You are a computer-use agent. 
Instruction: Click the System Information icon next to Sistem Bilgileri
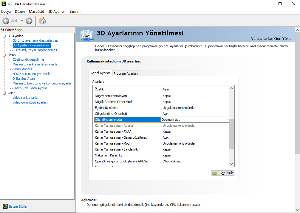point(5,206)
